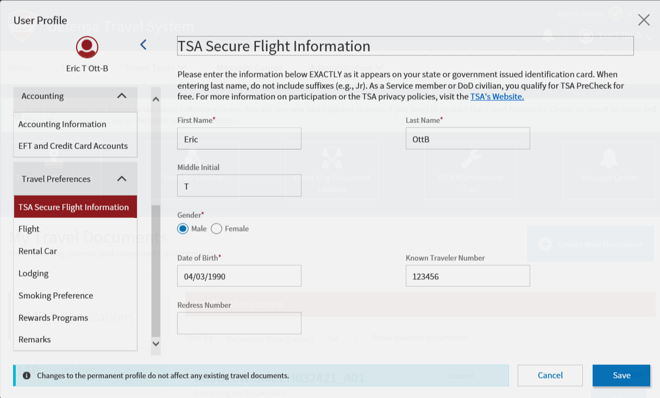Click the info icon in the notice banner
660x398 pixels.
point(26,375)
